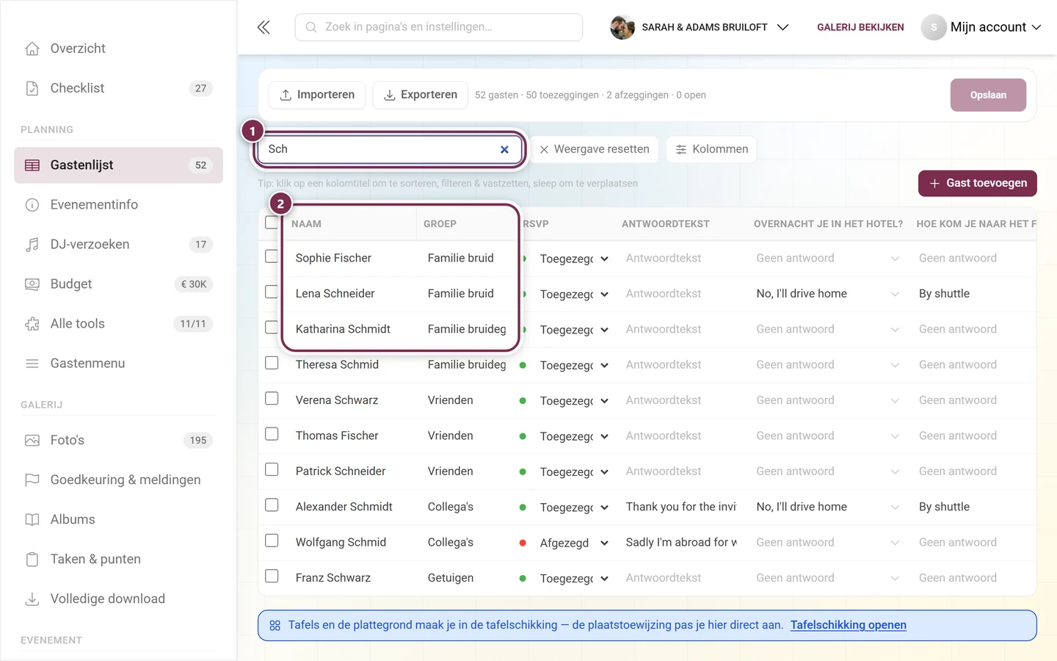The height and width of the screenshot is (661, 1057).
Task: Click the DJ-verzoeken music note icon
Action: pos(32,245)
